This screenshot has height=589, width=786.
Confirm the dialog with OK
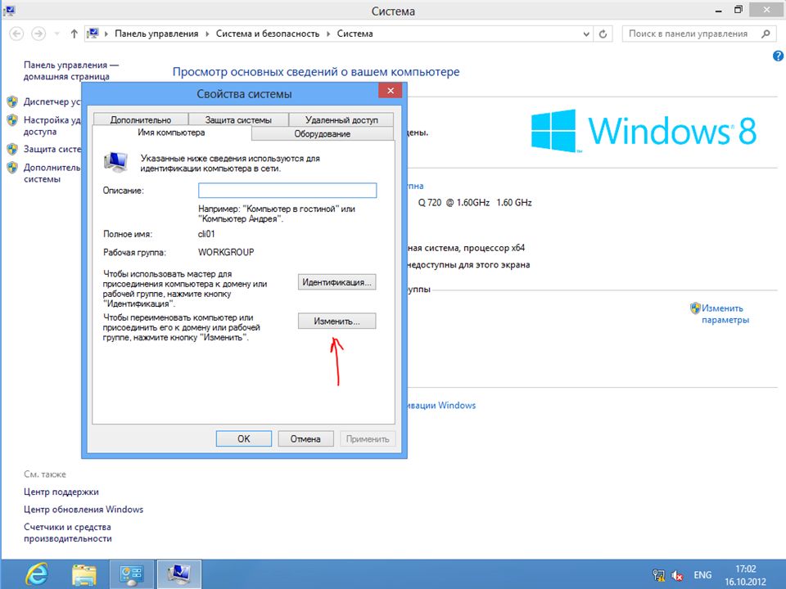pos(244,438)
